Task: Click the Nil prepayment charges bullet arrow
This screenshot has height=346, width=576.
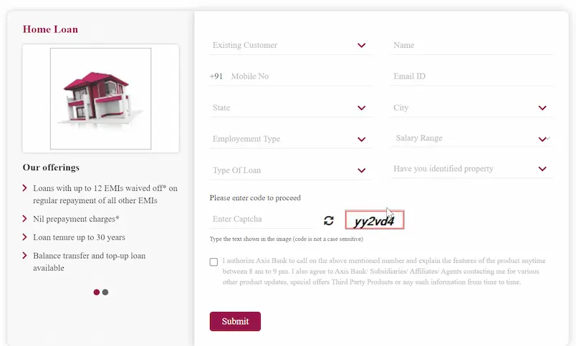Action: click(x=24, y=219)
